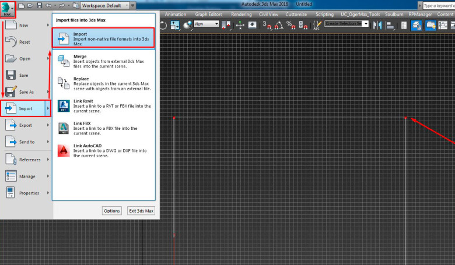This screenshot has width=455, height=265.
Task: Click the Save File floppy icon in title bar
Action: 40,5
